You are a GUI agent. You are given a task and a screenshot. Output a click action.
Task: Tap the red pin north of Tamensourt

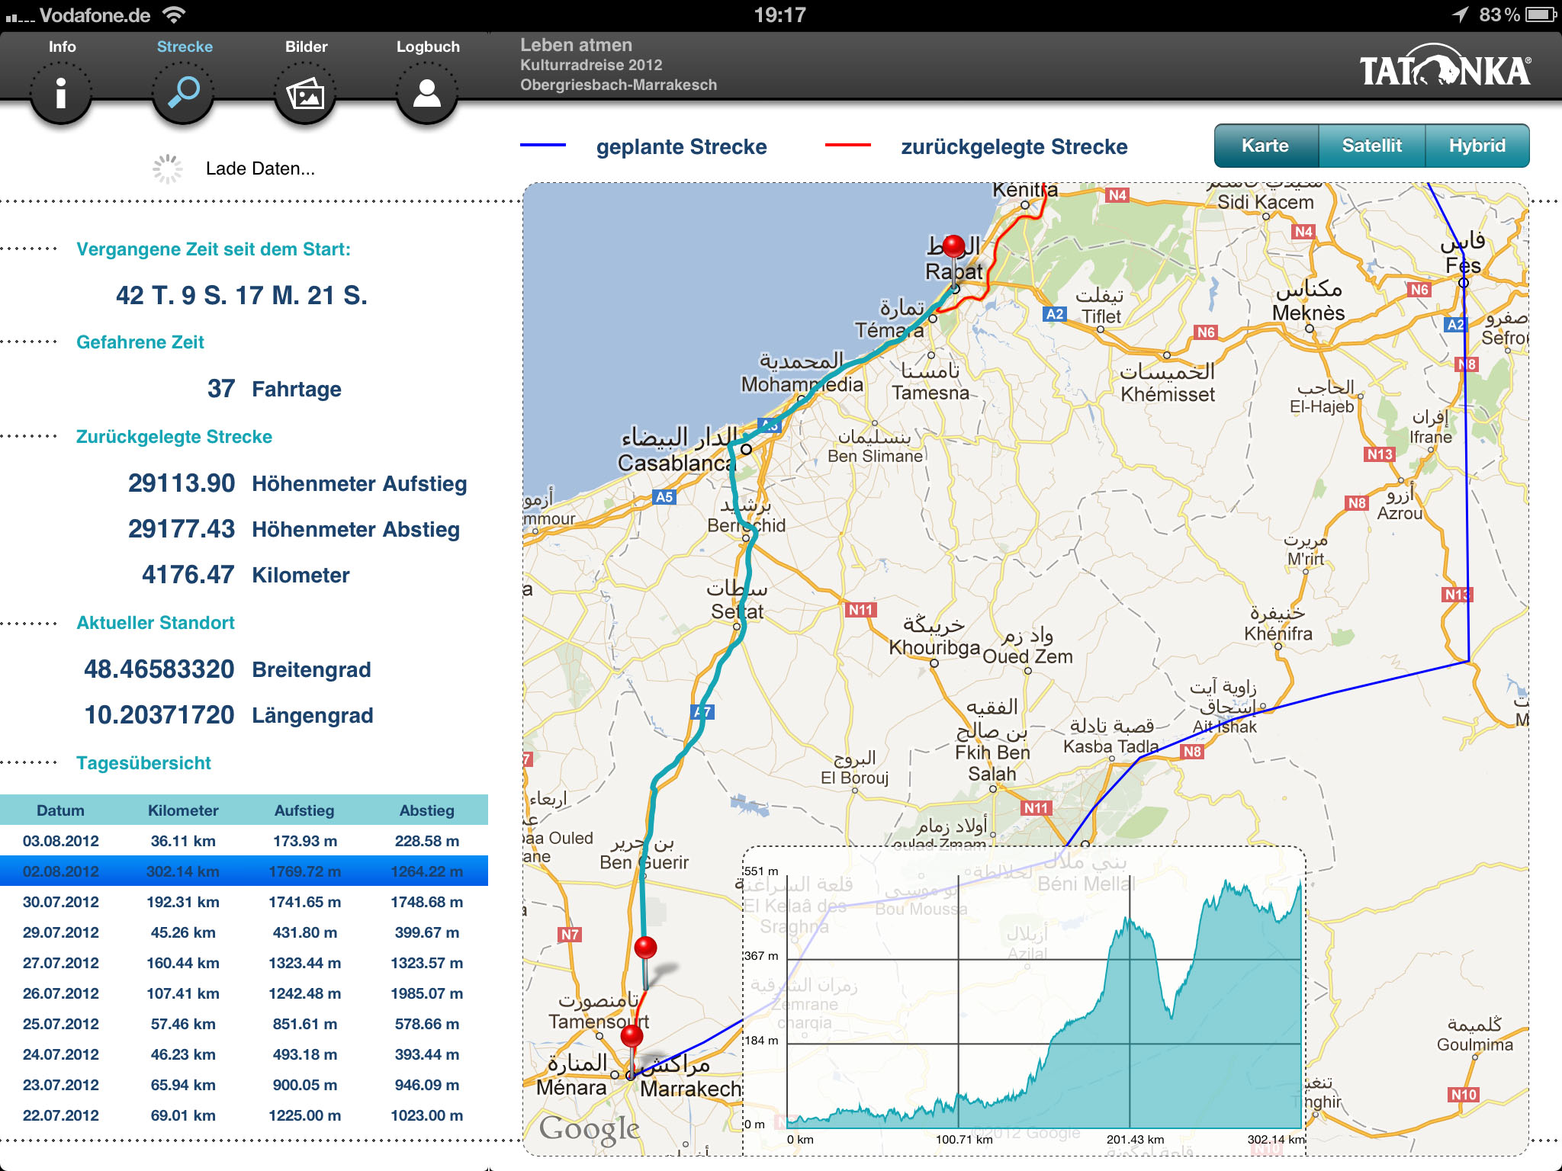[645, 948]
